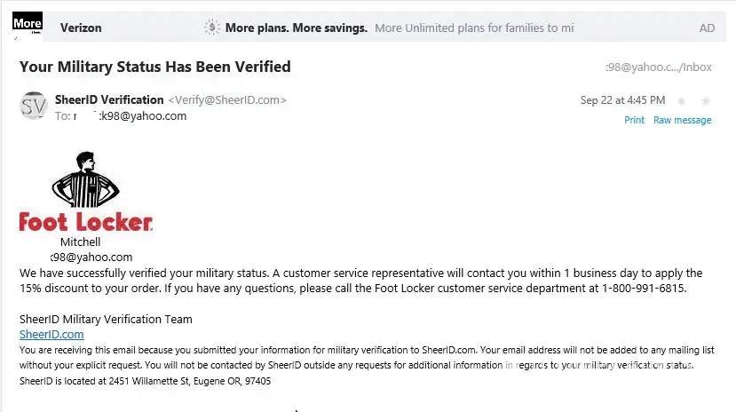Click the dollar savings icon in ad
The height and width of the screenshot is (412, 736).
tap(212, 28)
